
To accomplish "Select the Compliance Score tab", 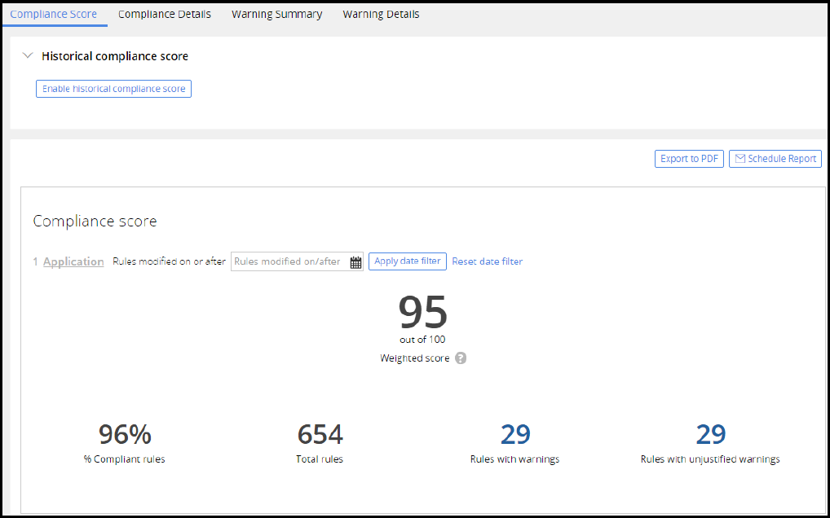I will (x=54, y=14).
